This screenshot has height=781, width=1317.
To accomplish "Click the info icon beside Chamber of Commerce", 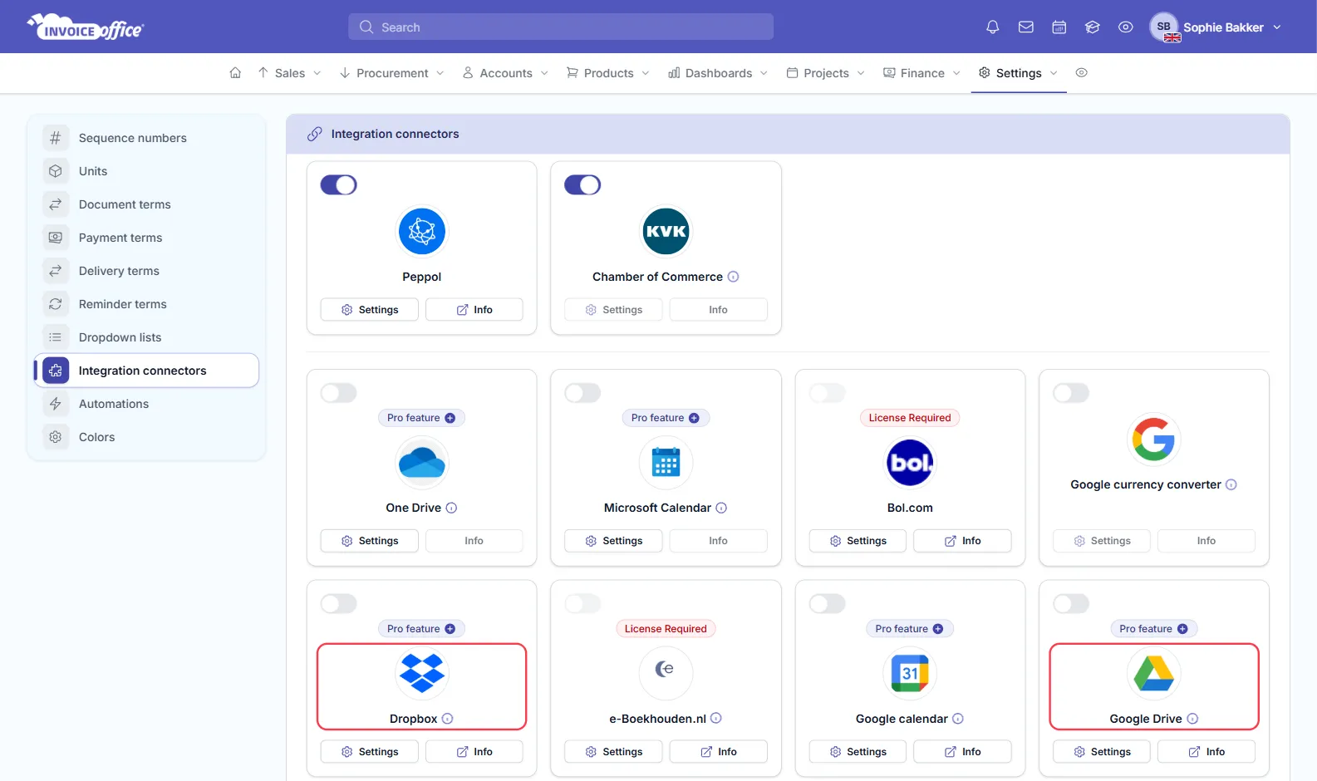I will [733, 277].
